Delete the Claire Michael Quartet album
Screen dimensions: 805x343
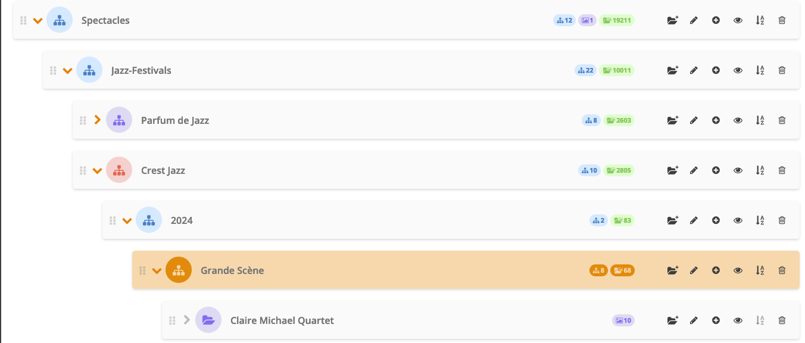(x=782, y=320)
